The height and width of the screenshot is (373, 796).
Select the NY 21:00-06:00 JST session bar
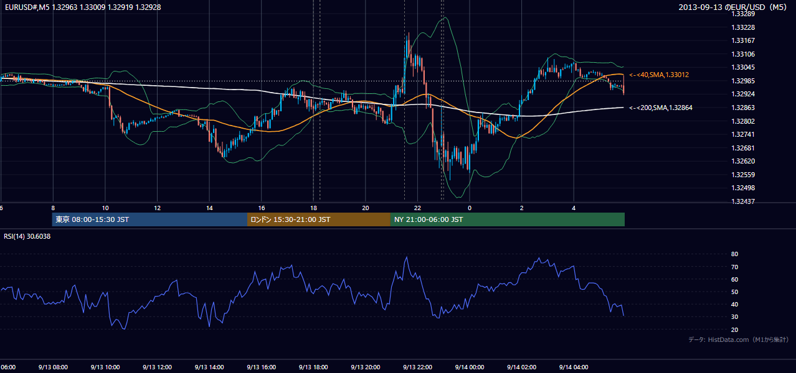click(x=508, y=219)
